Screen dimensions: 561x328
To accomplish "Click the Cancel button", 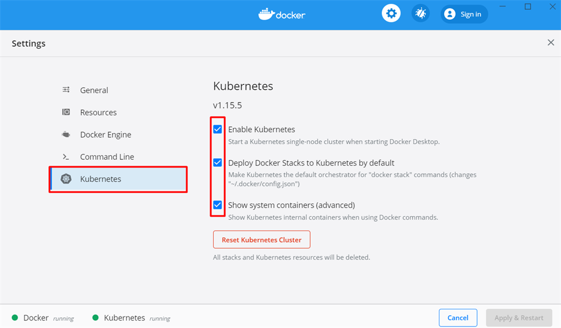I will coord(458,318).
